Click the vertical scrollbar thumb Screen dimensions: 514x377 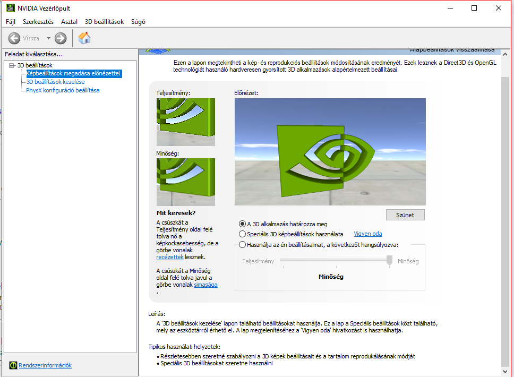[x=505, y=222]
